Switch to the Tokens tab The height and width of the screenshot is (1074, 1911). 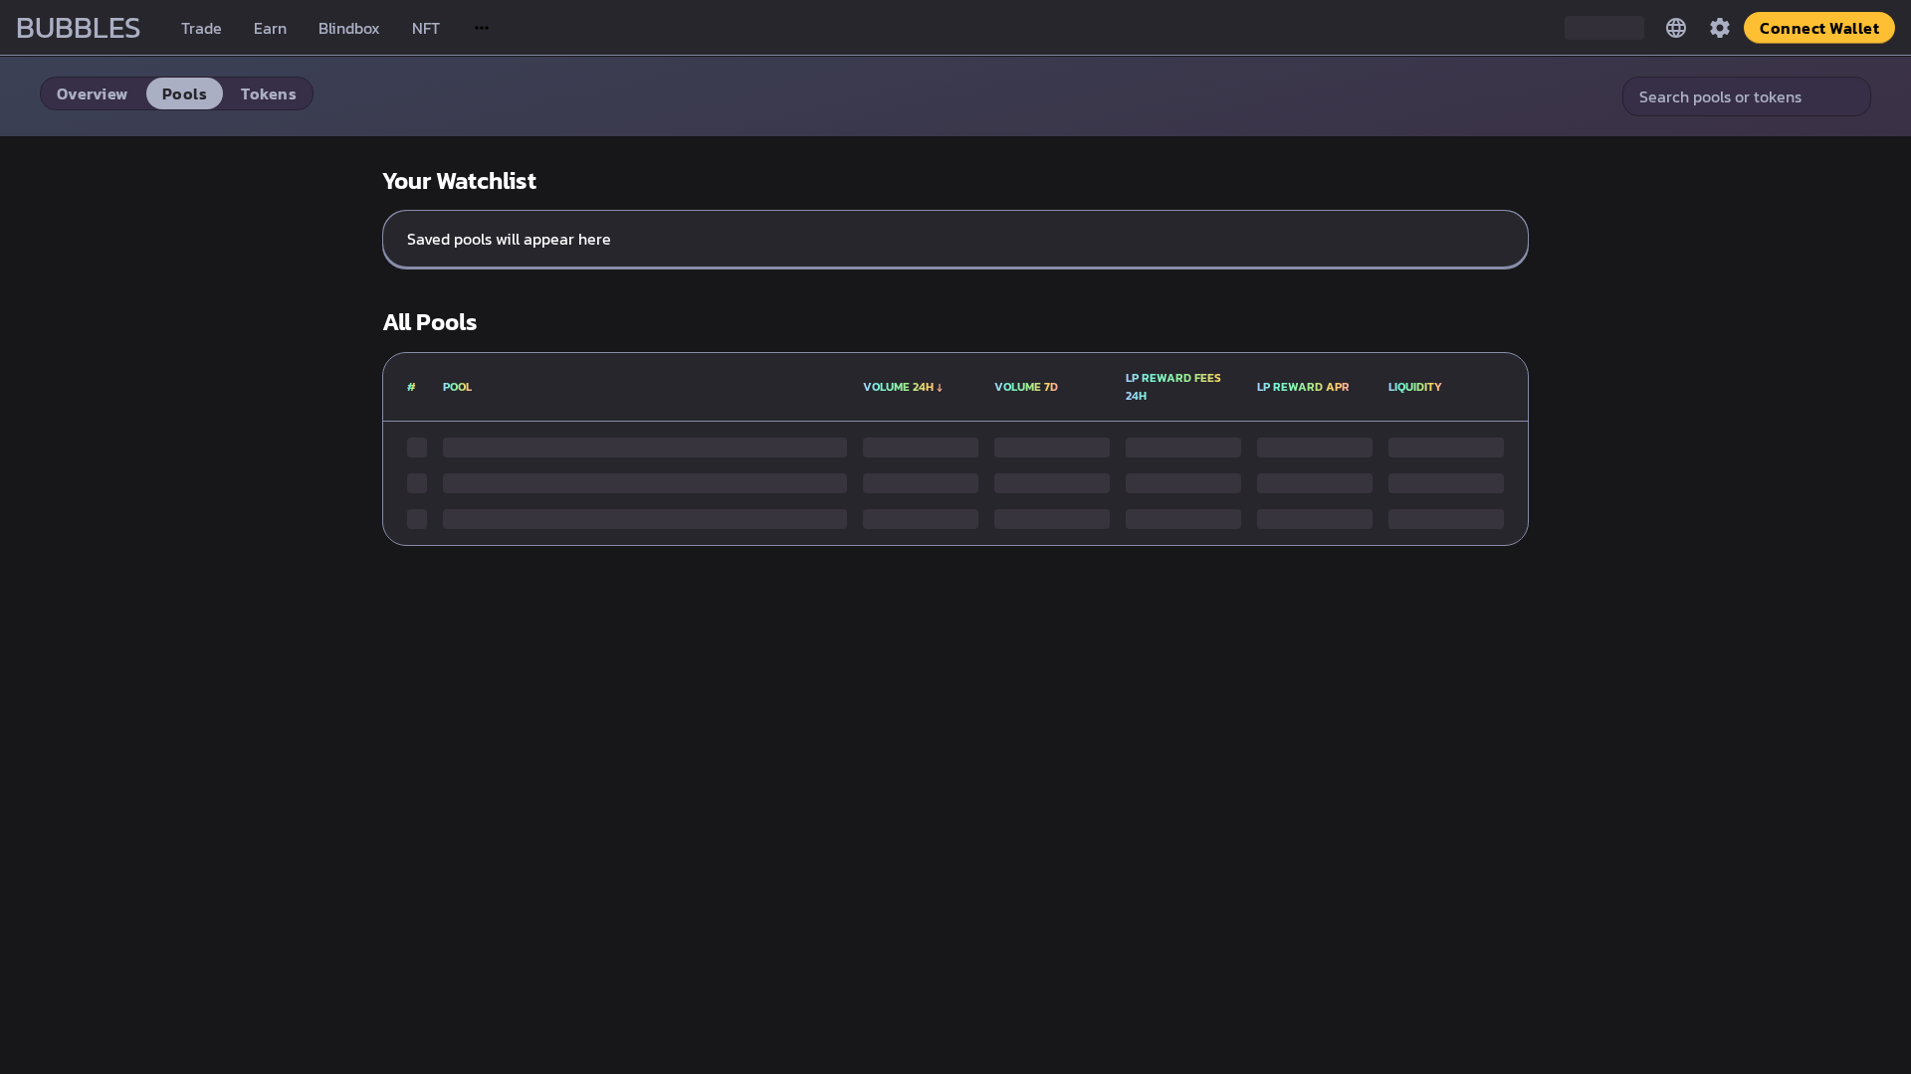(x=268, y=93)
